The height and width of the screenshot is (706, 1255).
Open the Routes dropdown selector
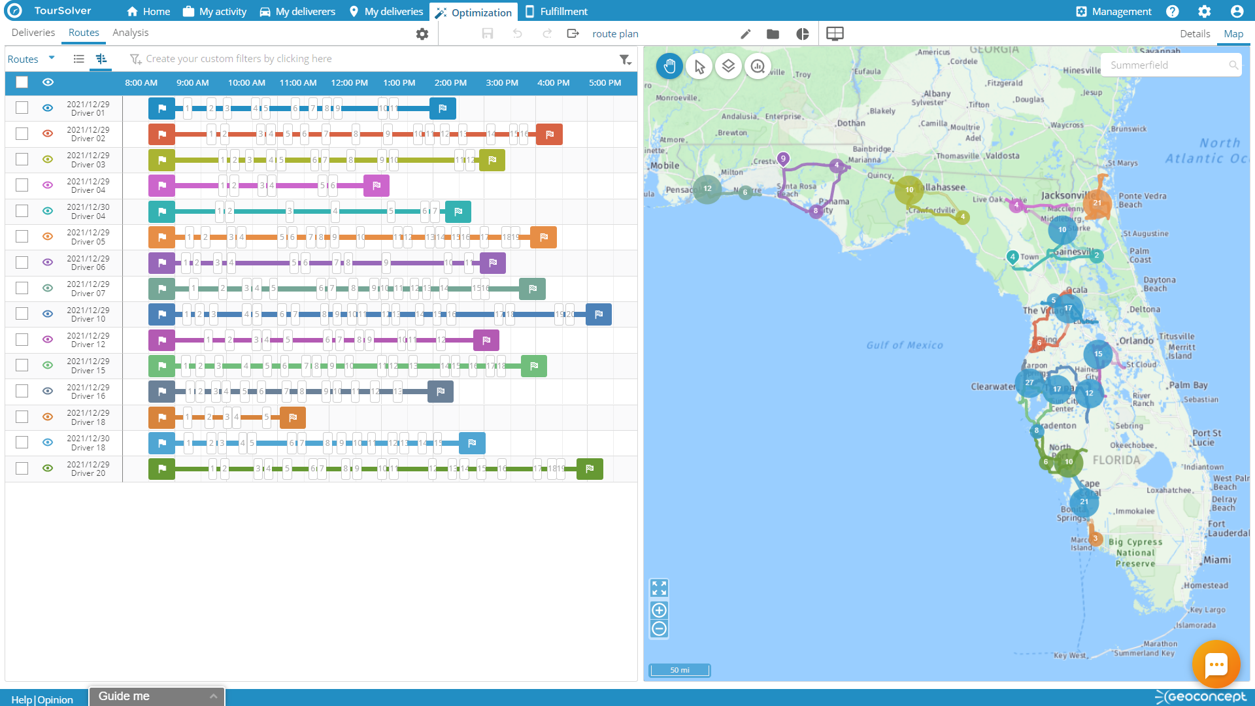click(52, 59)
